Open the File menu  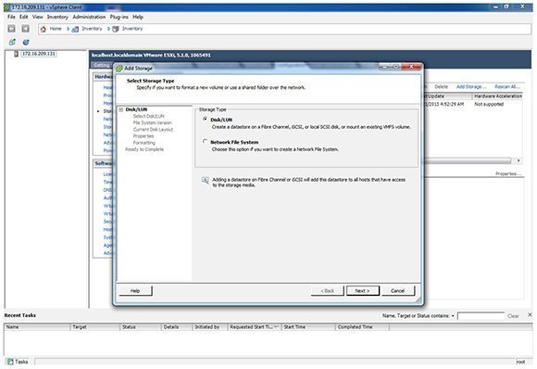[x=11, y=17]
